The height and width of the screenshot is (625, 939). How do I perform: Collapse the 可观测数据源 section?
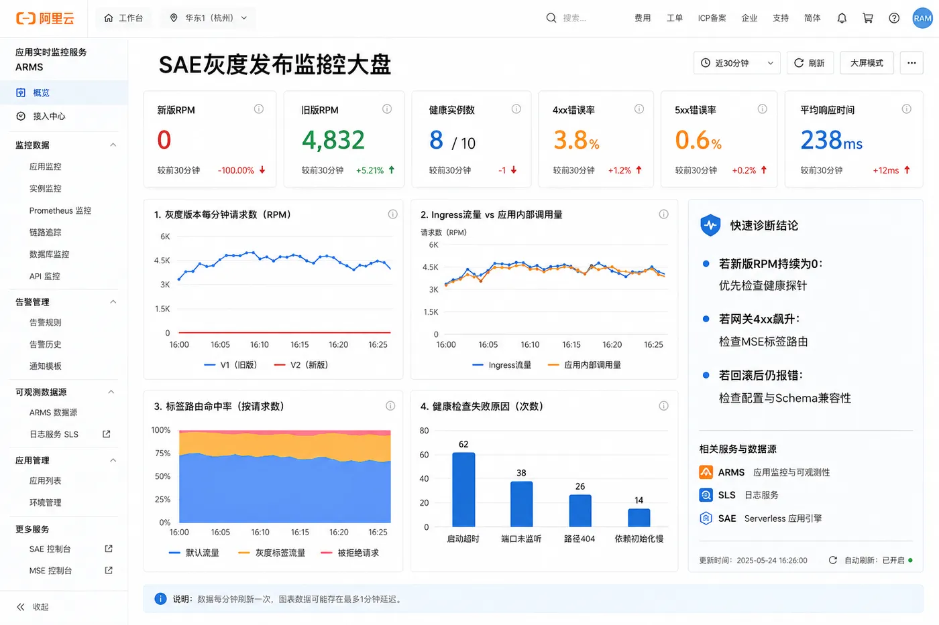111,392
